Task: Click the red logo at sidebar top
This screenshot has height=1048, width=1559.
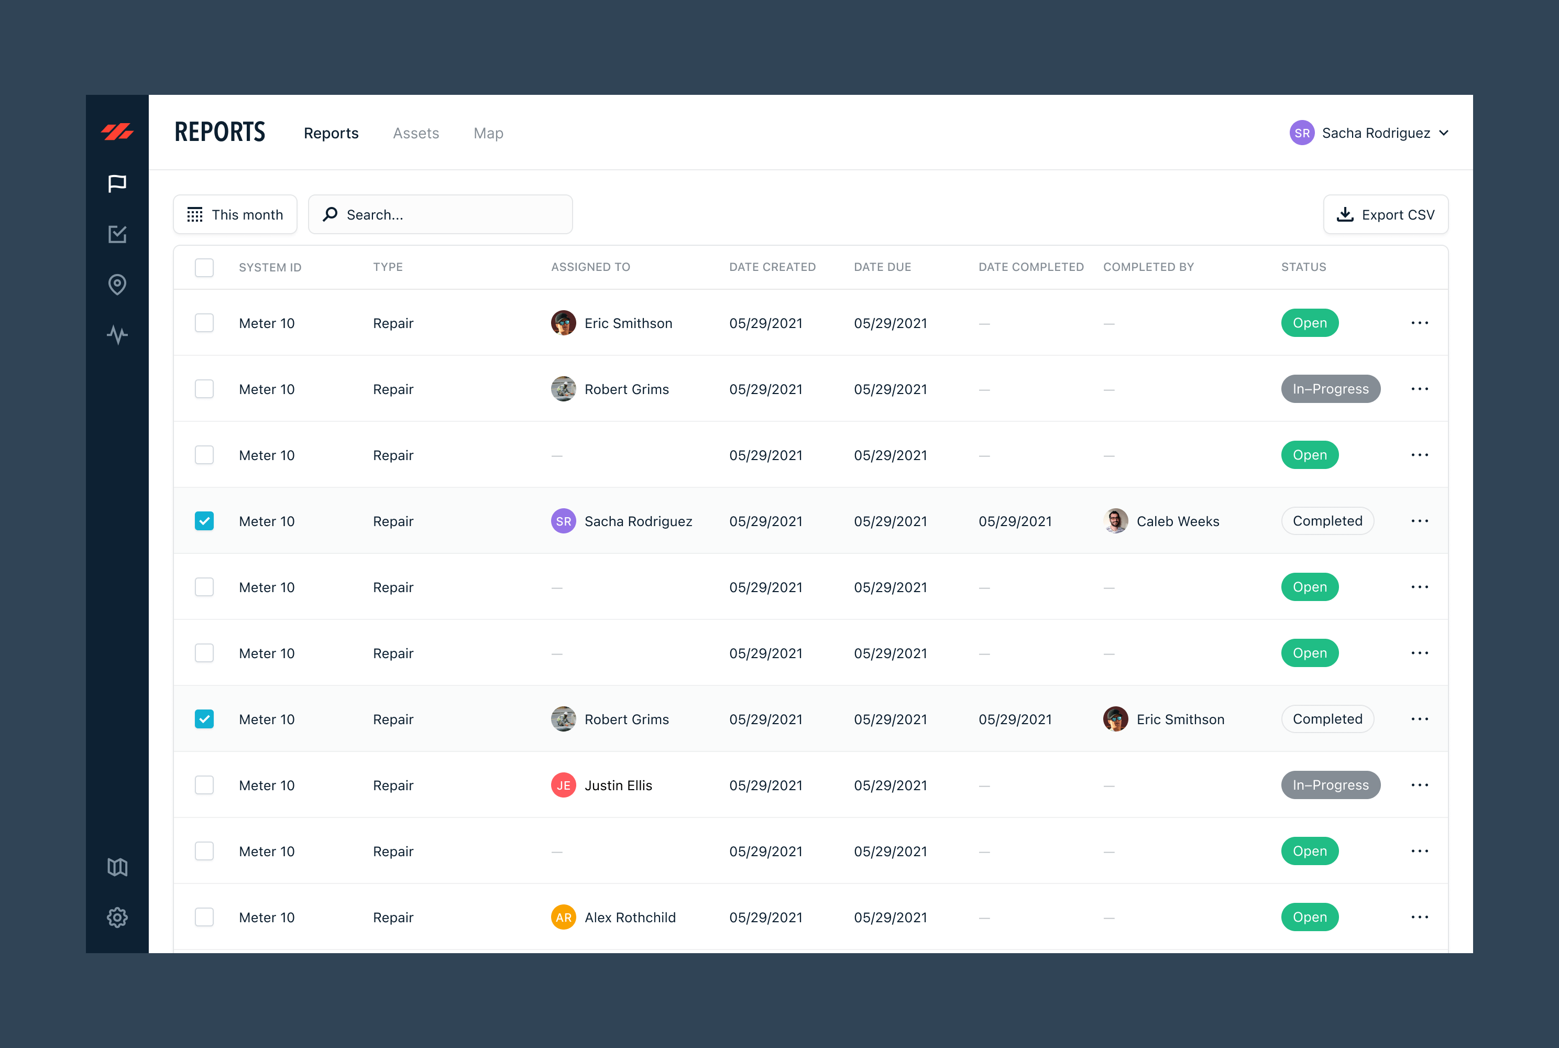Action: 117,132
